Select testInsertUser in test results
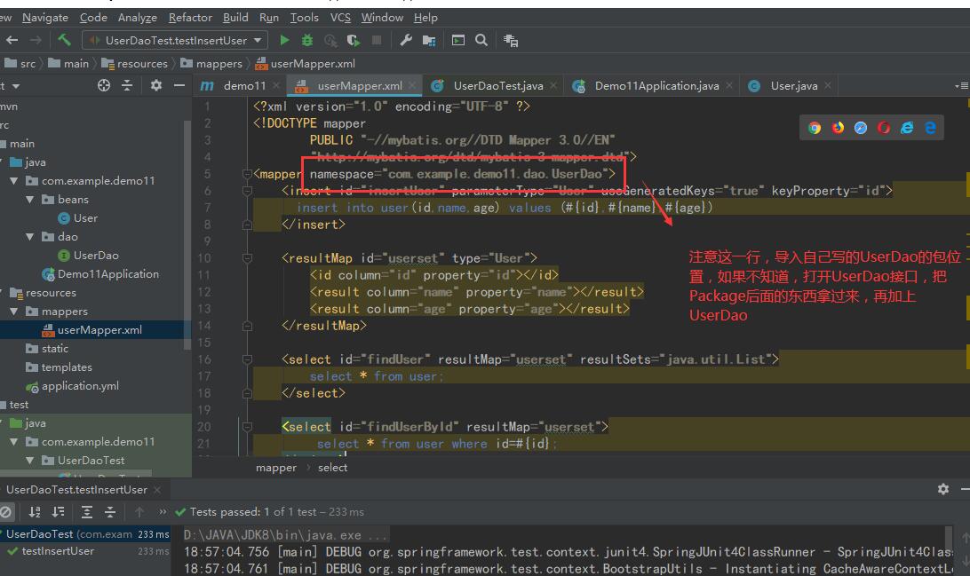 tap(58, 551)
